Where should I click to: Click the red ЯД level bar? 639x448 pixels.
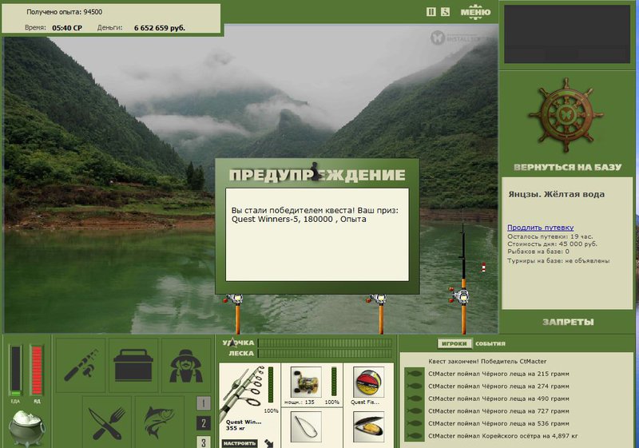coord(37,371)
